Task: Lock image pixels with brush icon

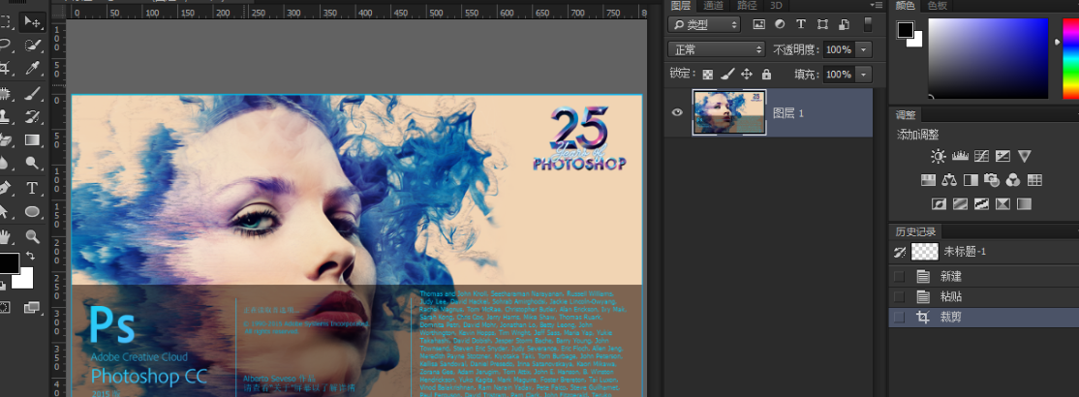Action: (x=727, y=74)
